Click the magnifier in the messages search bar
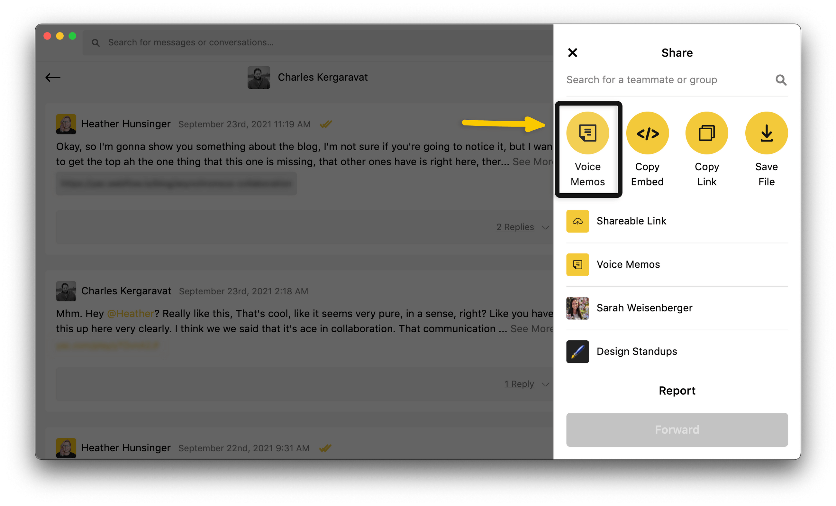The height and width of the screenshot is (506, 836). click(96, 42)
